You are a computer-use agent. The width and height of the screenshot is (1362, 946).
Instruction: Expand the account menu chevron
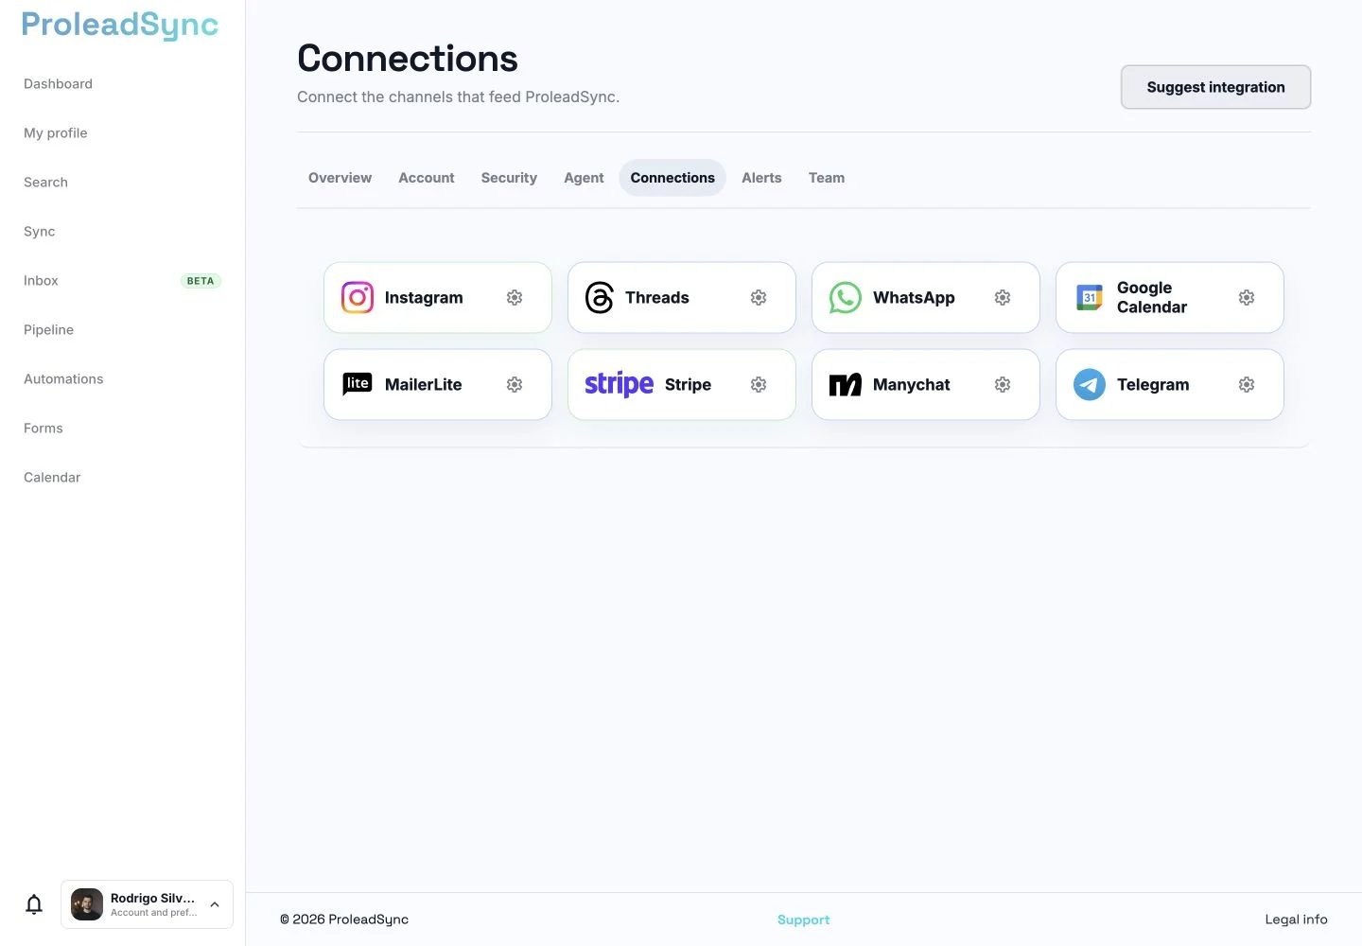coord(215,904)
